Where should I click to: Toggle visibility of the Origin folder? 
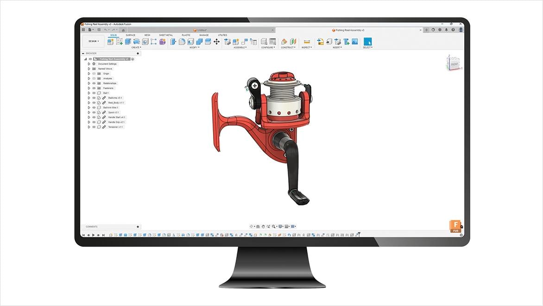click(94, 74)
